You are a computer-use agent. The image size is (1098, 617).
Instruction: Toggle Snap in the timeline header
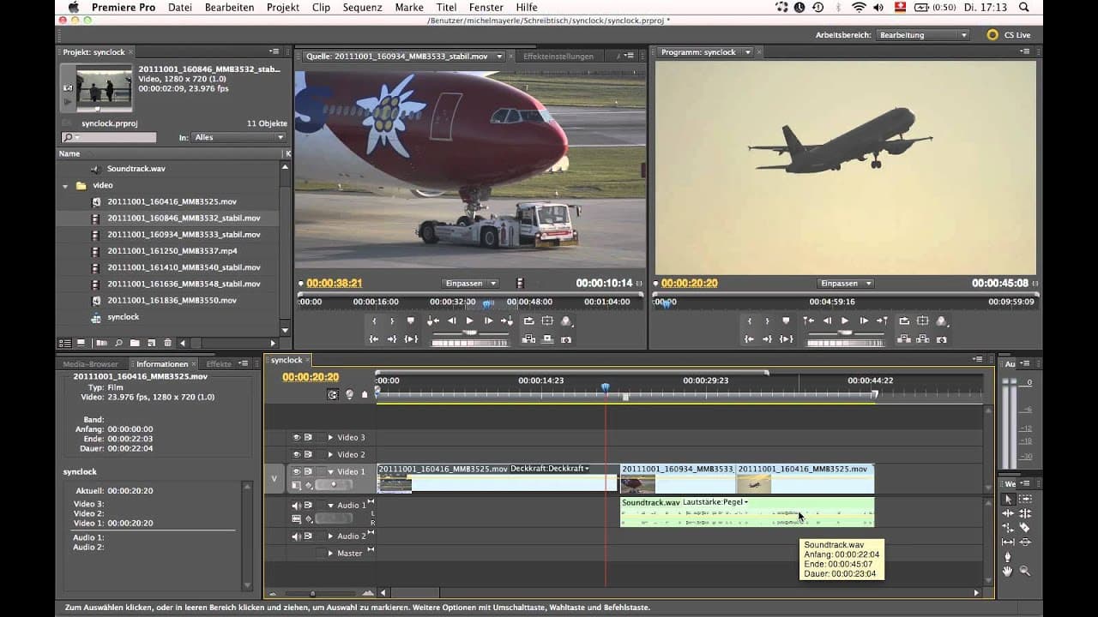(333, 394)
